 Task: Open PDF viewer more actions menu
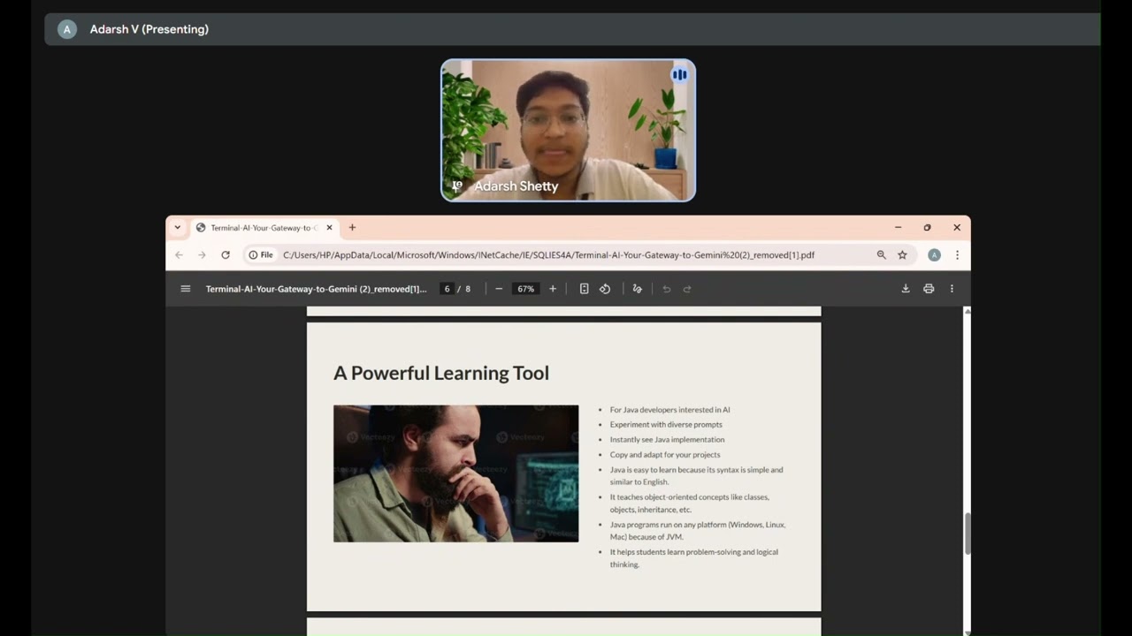(952, 289)
